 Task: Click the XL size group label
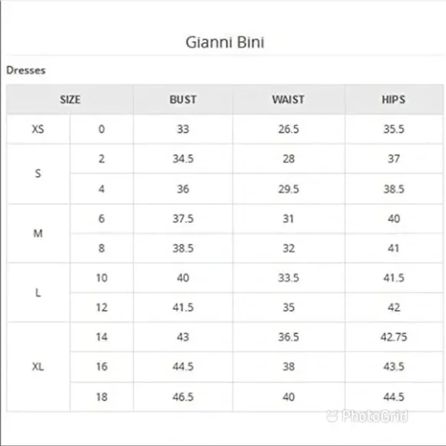coord(38,367)
